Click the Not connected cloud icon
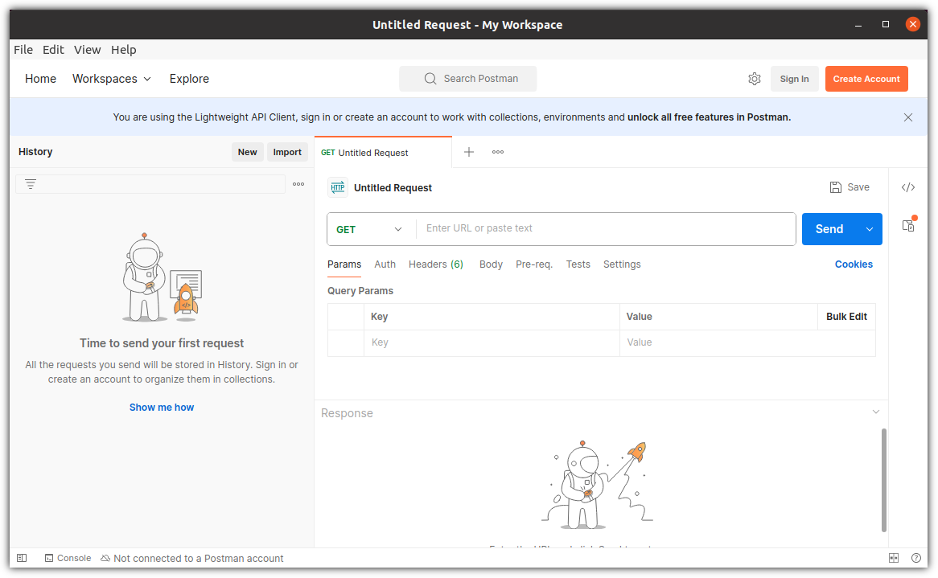This screenshot has width=938, height=578. pos(105,558)
